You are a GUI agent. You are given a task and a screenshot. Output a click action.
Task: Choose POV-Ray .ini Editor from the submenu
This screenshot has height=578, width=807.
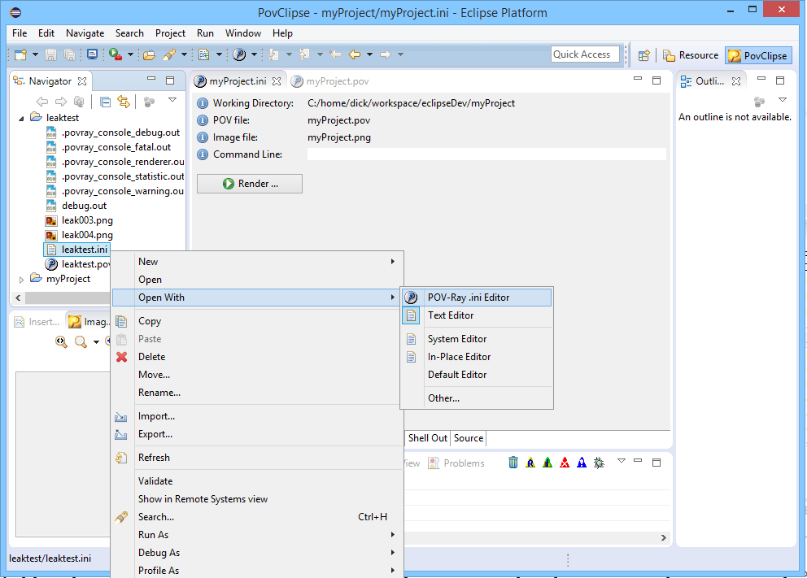[x=477, y=298]
